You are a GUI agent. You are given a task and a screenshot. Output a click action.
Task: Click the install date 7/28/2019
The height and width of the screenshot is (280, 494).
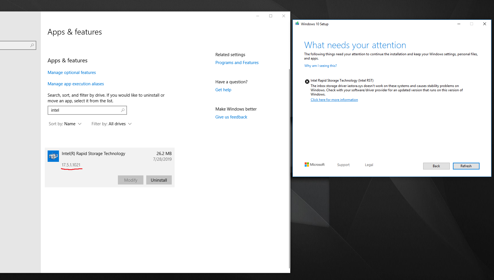pyautogui.click(x=162, y=159)
